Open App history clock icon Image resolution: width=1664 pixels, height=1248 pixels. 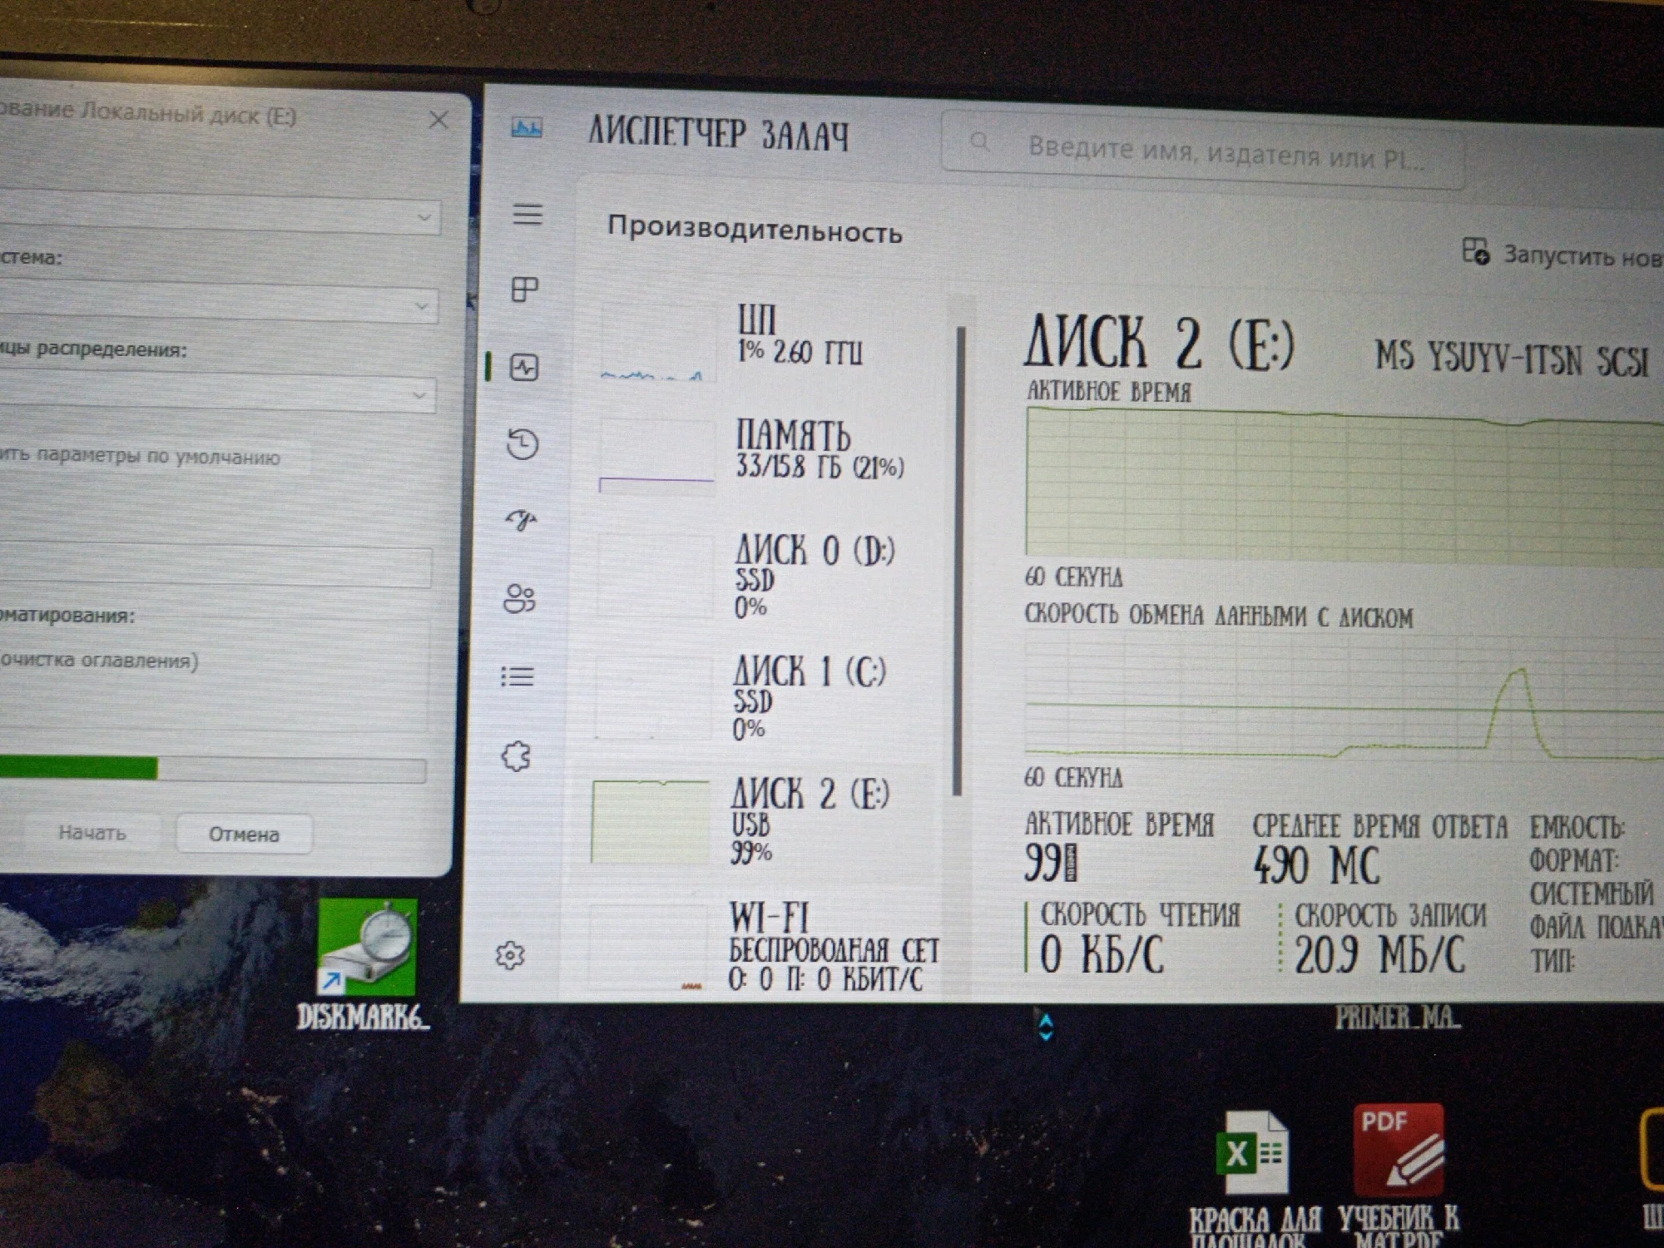pyautogui.click(x=522, y=443)
